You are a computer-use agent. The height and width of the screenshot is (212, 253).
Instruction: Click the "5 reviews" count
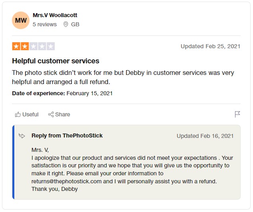coord(45,24)
